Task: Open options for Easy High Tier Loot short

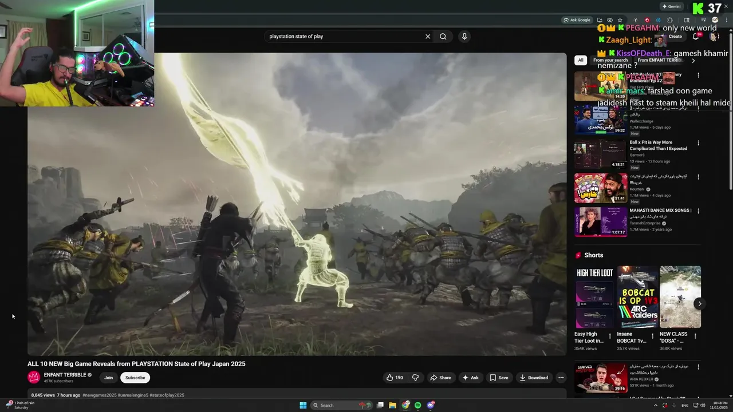Action: point(610,336)
